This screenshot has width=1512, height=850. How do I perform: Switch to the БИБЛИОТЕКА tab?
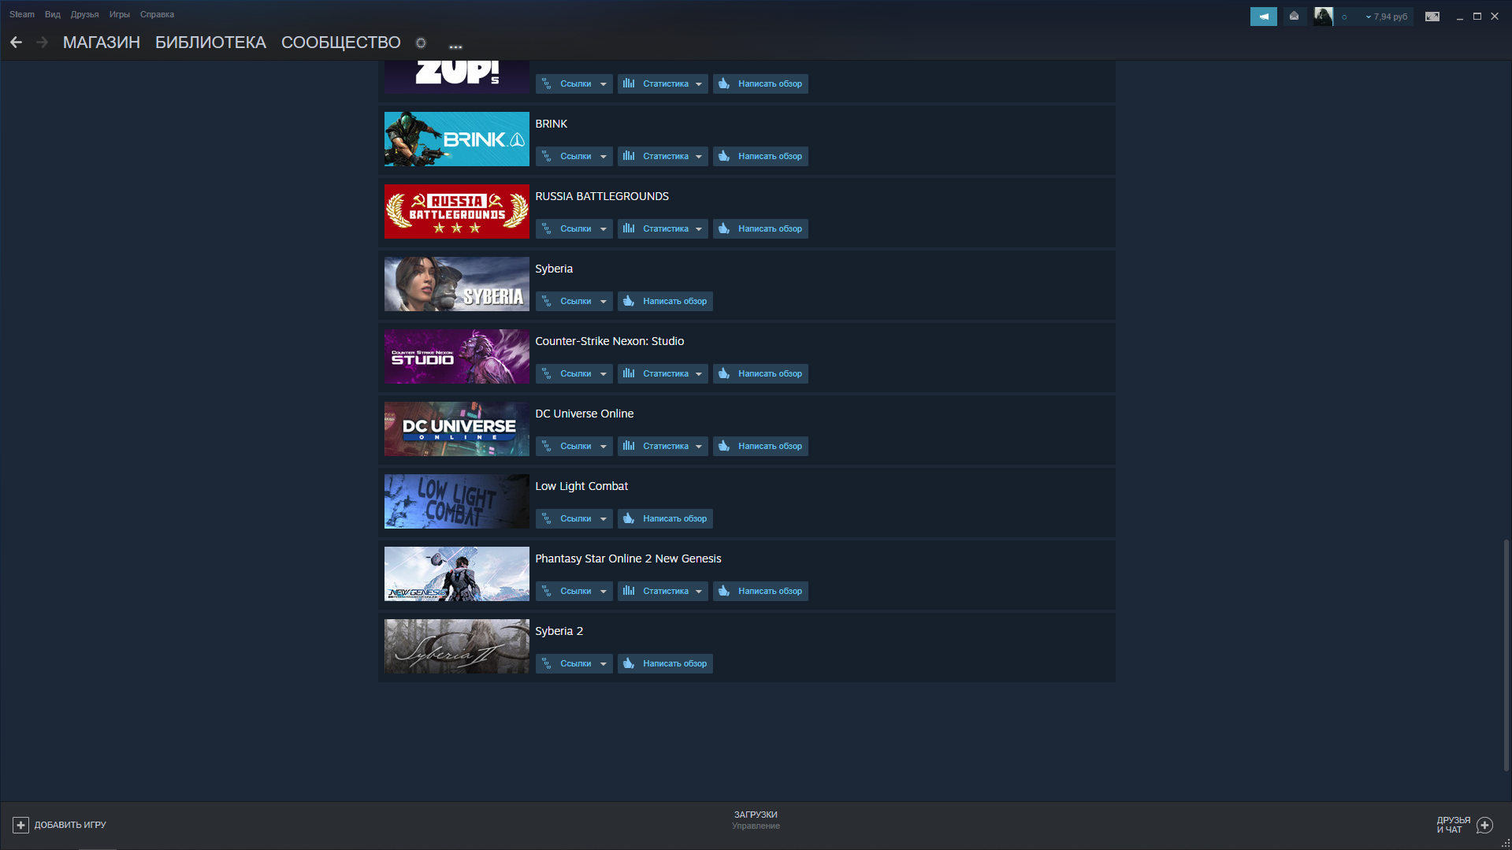(210, 43)
